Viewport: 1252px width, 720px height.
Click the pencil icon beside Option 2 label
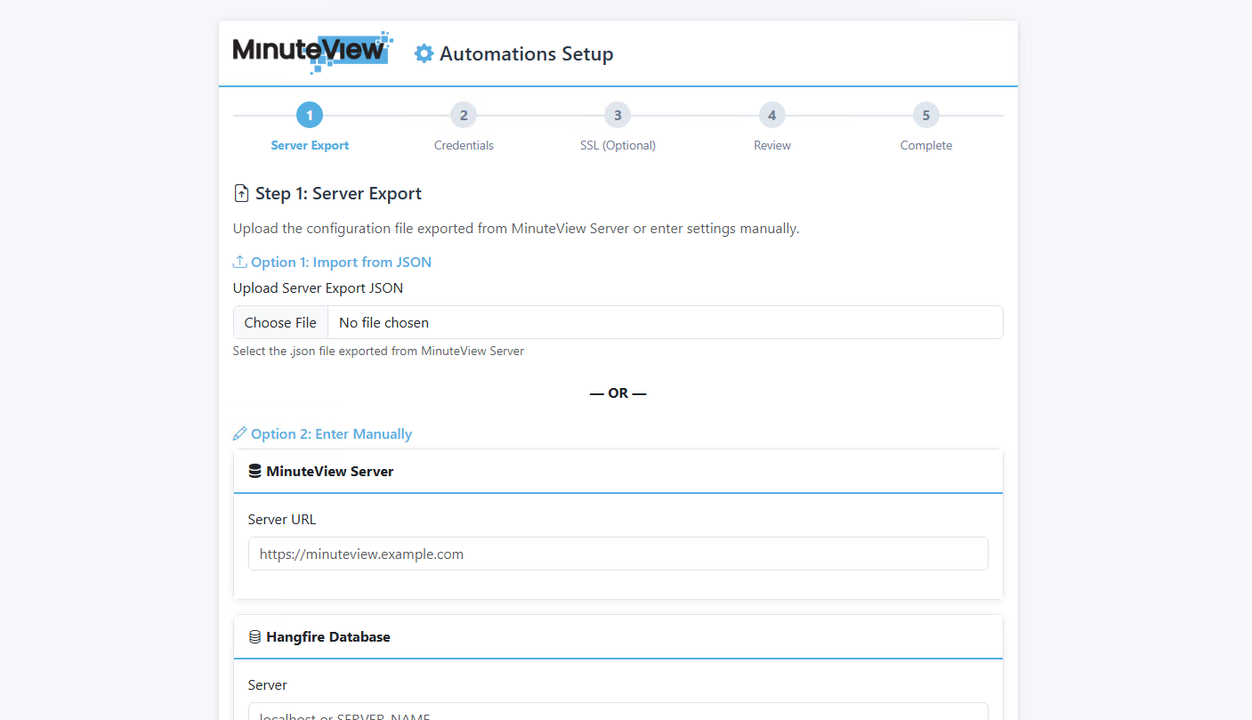(x=238, y=433)
